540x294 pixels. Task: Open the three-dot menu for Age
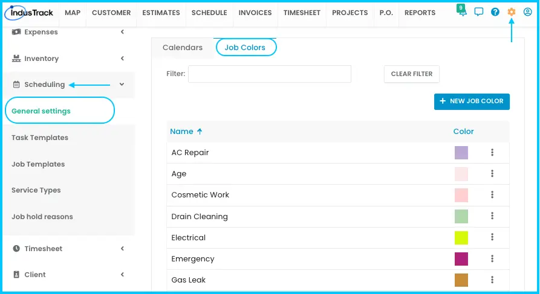point(492,174)
